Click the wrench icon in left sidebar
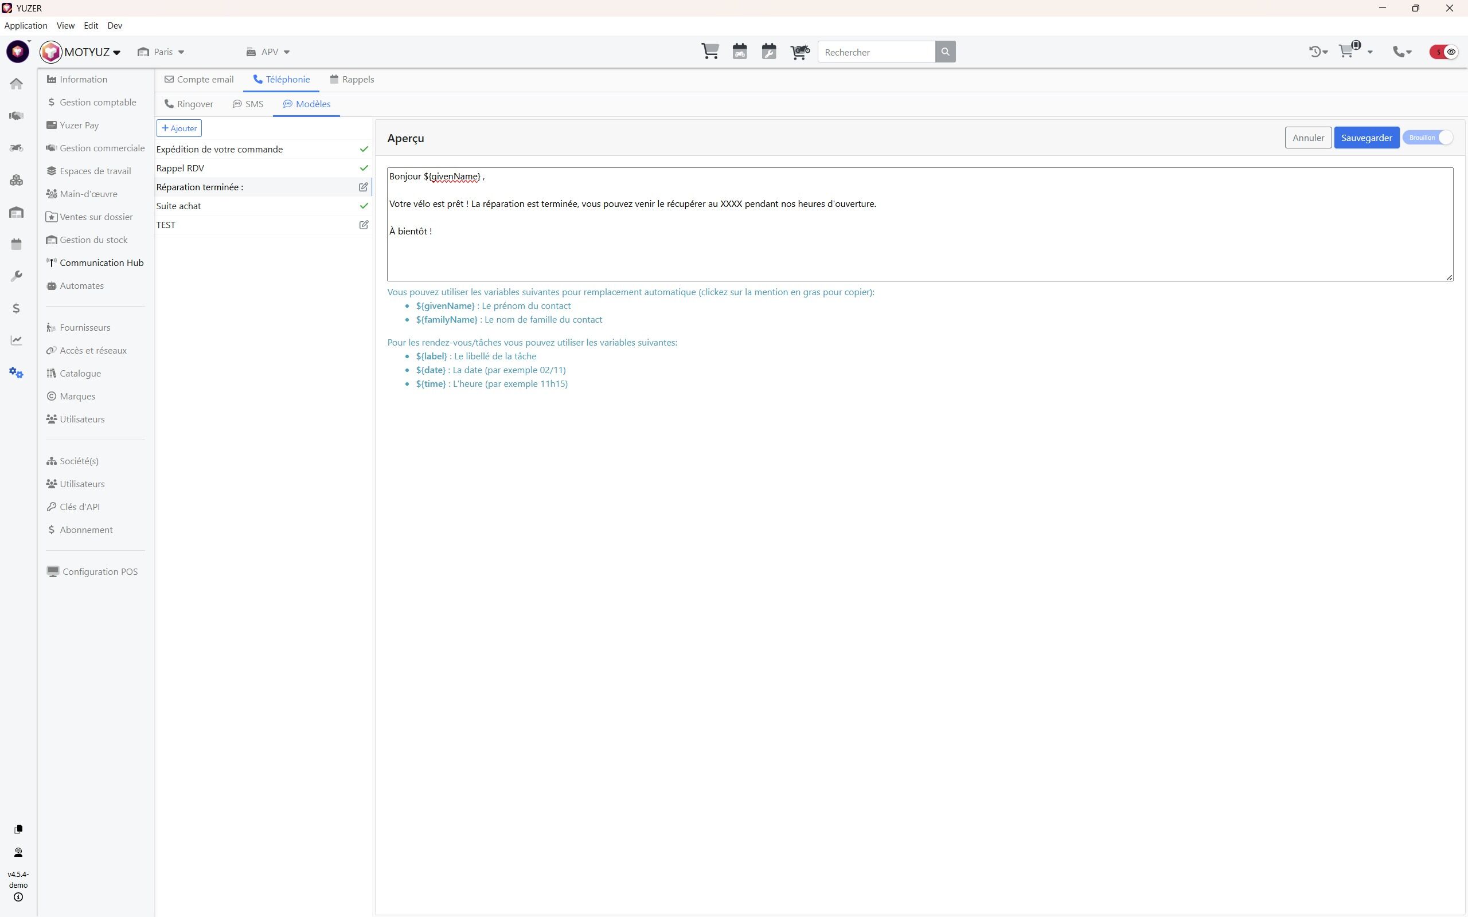Screen dimensions: 1468x917 [17, 276]
